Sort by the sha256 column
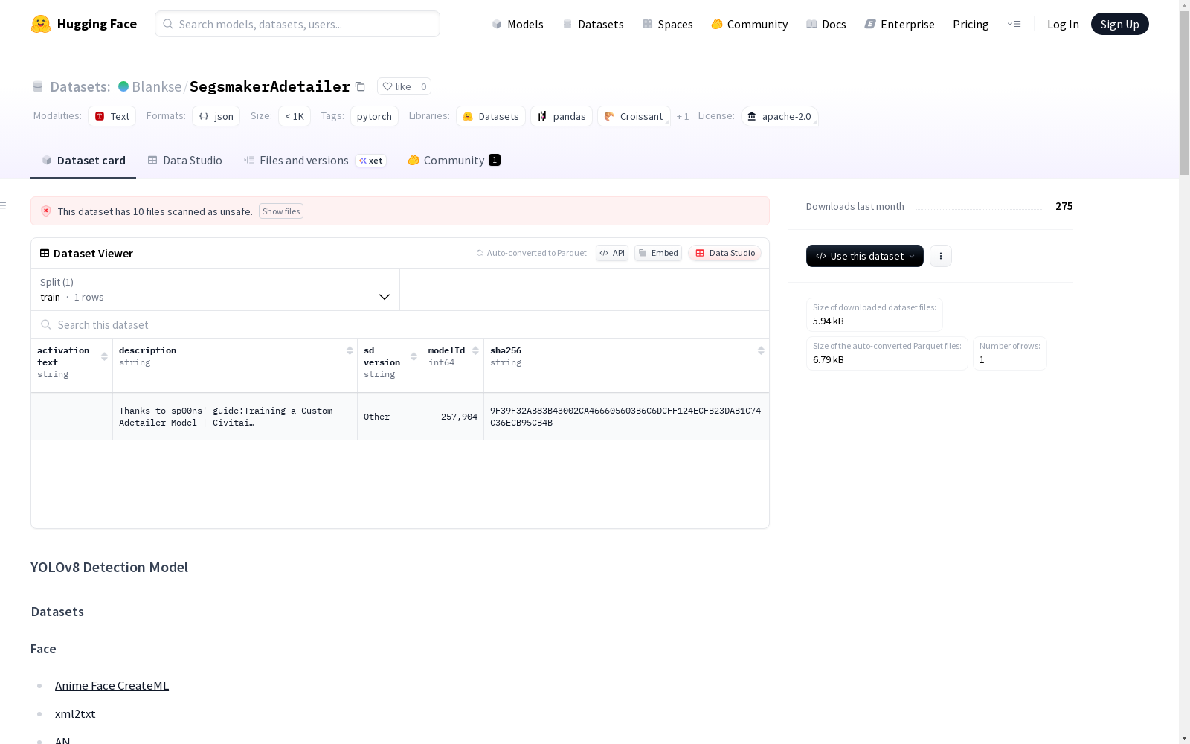 (761, 350)
